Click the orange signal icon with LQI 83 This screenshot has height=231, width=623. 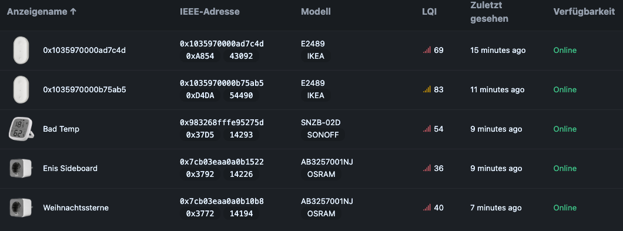tap(427, 89)
